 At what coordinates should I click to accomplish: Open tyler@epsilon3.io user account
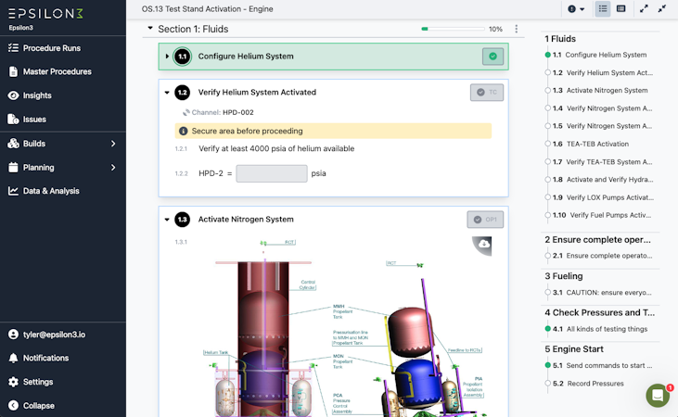[x=54, y=335]
